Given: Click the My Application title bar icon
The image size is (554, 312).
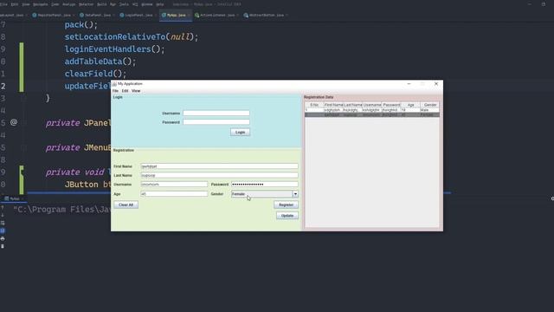Looking at the screenshot, I should click(114, 84).
